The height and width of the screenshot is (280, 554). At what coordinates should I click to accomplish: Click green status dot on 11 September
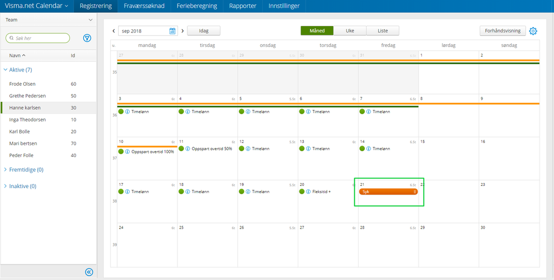(181, 148)
